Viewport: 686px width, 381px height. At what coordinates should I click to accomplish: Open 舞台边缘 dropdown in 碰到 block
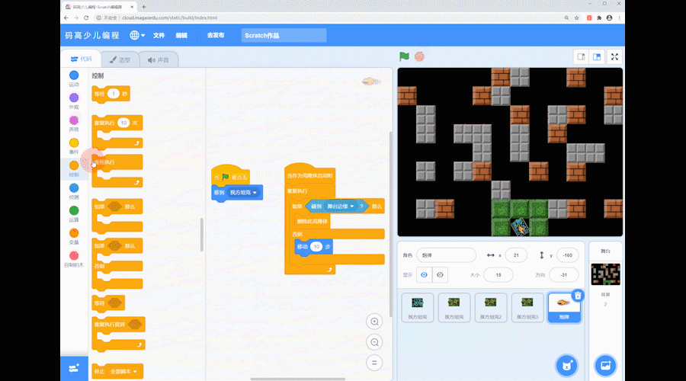341,207
